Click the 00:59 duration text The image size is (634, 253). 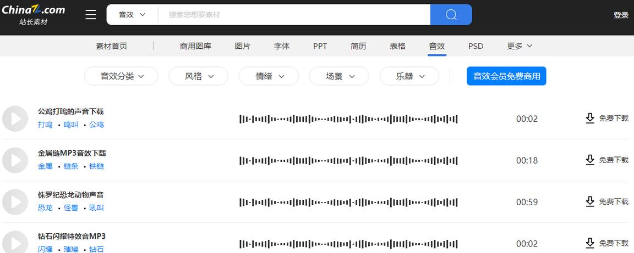point(527,202)
